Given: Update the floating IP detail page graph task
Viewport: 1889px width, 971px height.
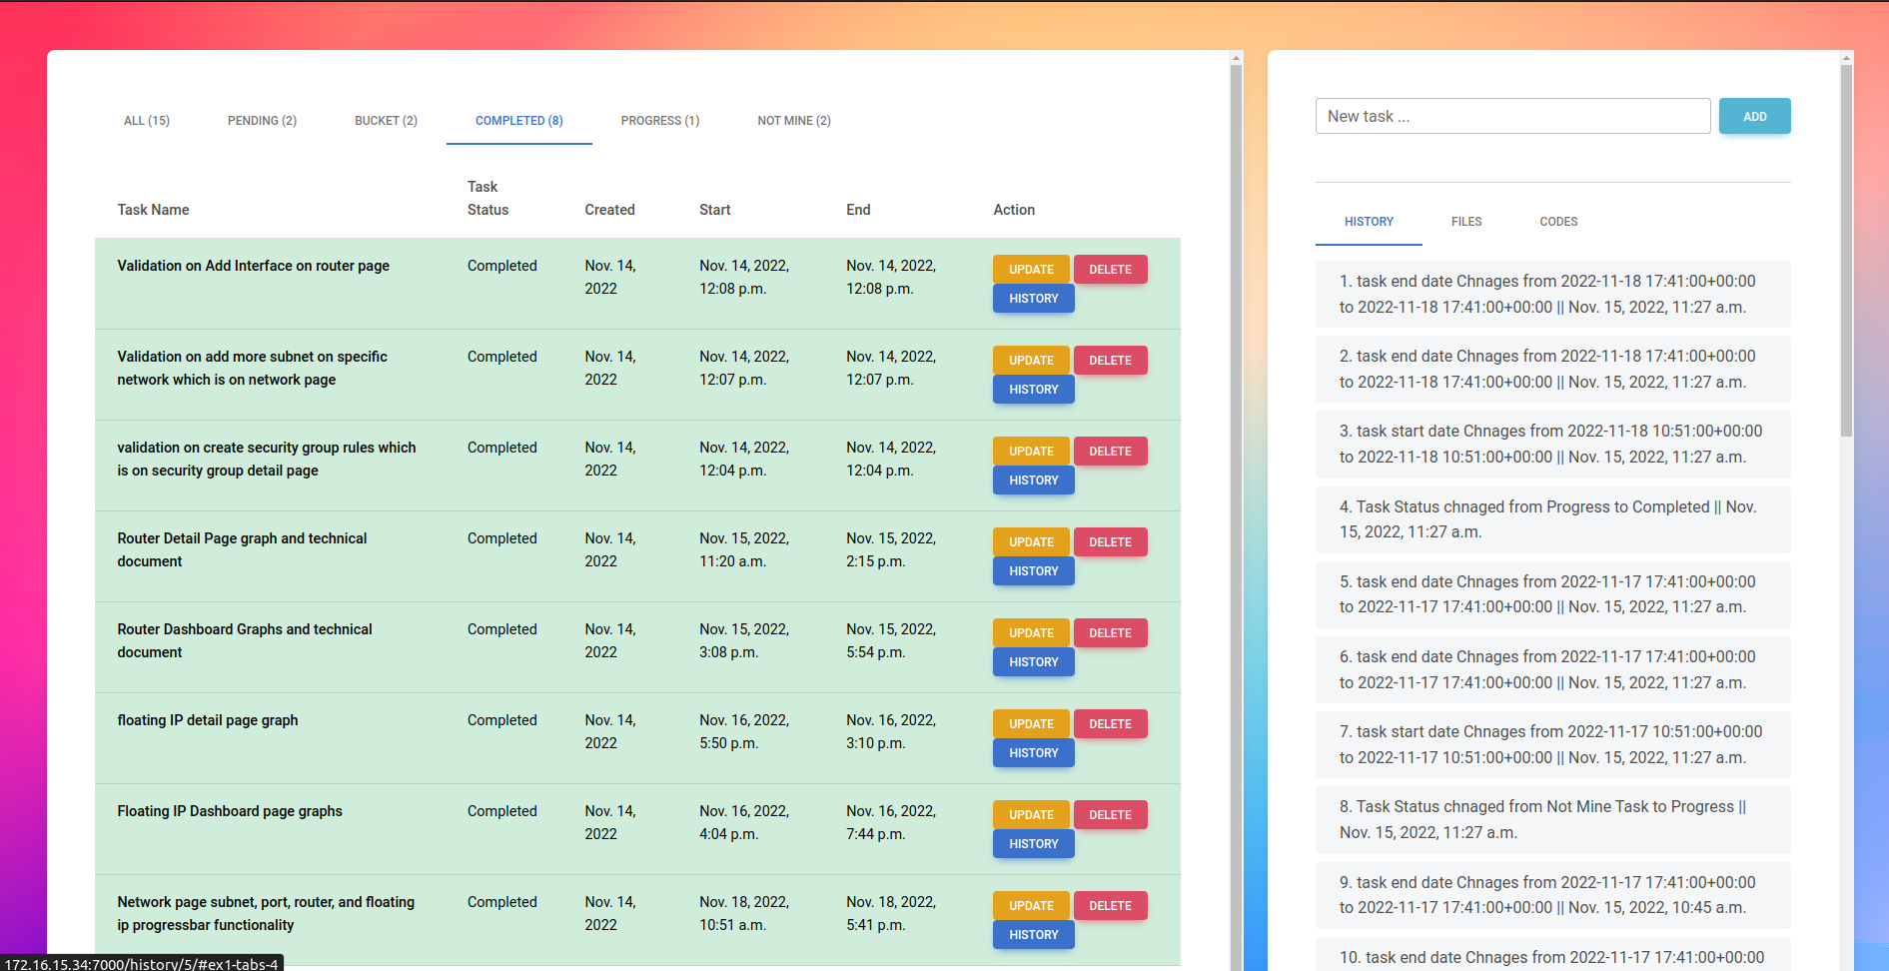Looking at the screenshot, I should coord(1031,724).
